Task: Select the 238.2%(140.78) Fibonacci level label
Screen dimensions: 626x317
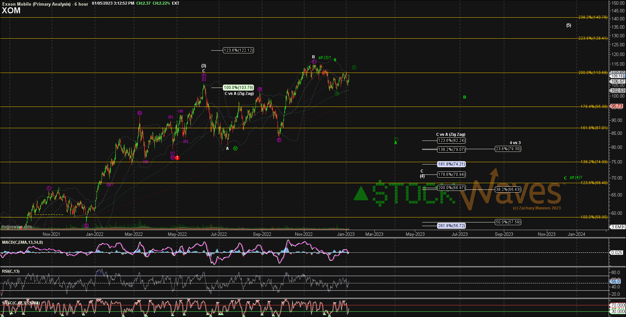Action: 592,17
